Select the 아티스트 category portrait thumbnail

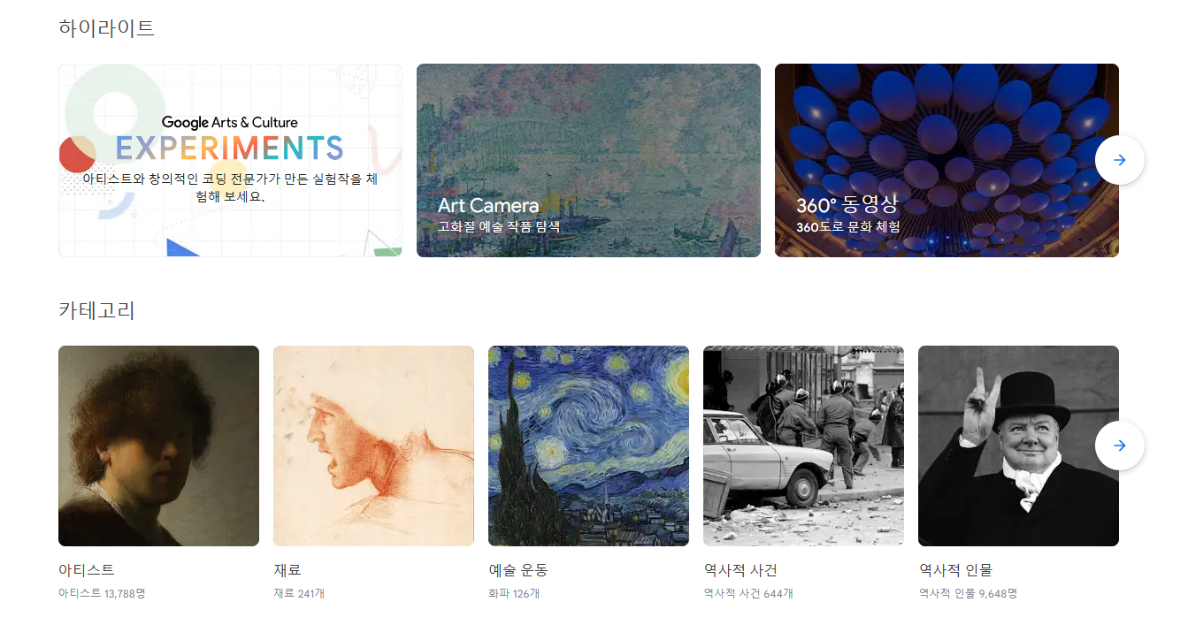[158, 446]
